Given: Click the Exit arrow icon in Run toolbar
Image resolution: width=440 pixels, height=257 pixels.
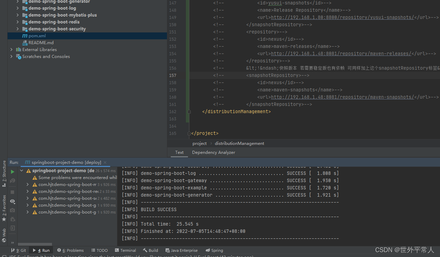Looking at the screenshot, I should click(12, 228).
